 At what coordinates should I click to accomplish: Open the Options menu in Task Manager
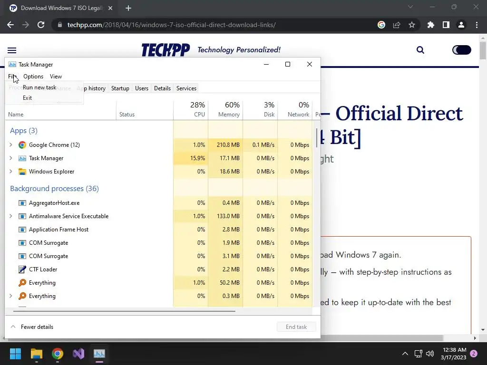pyautogui.click(x=33, y=77)
